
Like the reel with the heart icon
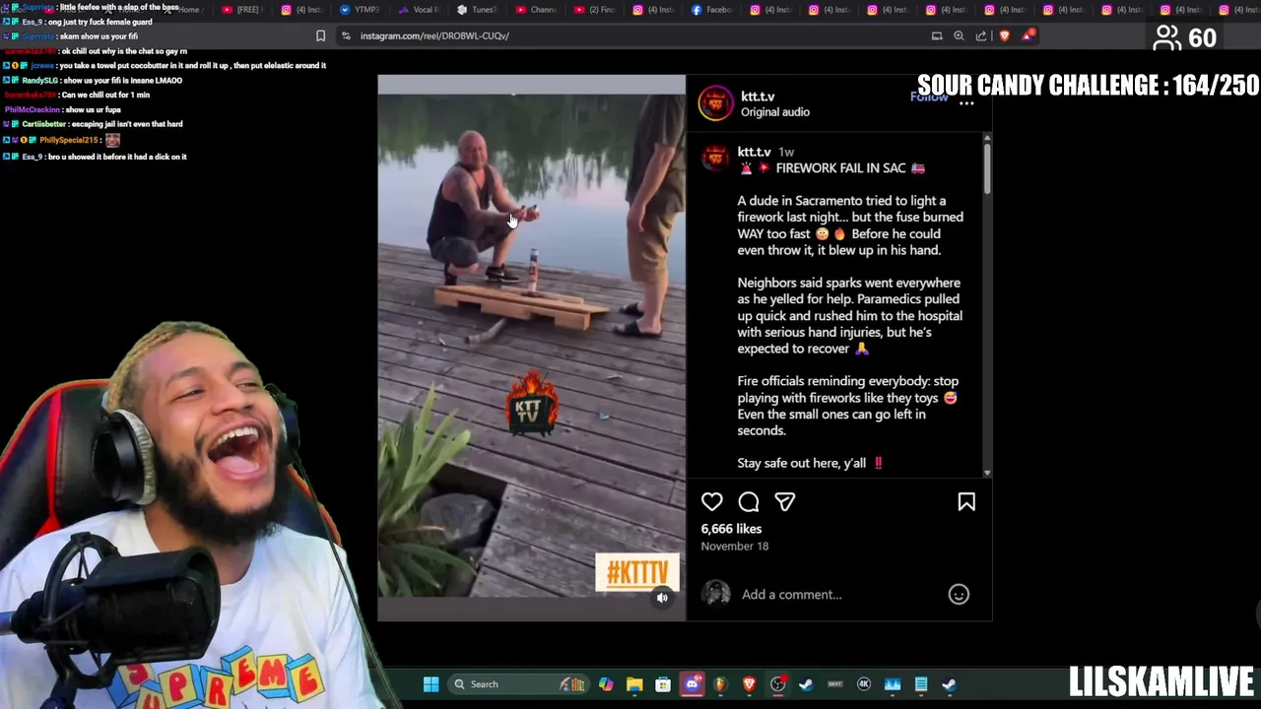(711, 502)
